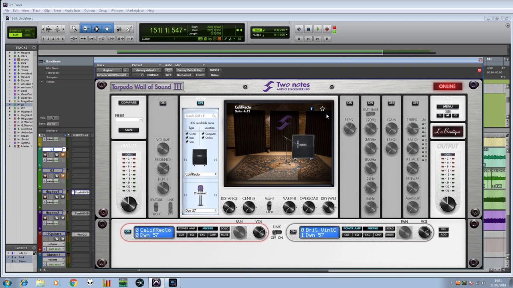Open the Track menu
513x288 pixels.
36,10
